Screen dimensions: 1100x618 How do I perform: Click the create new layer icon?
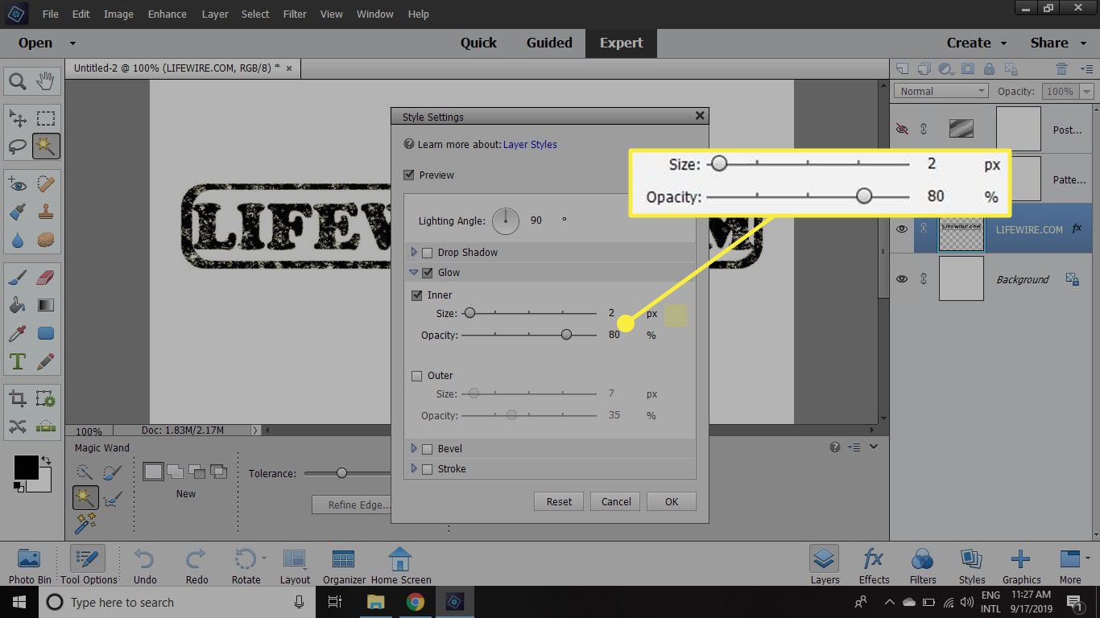click(x=904, y=69)
